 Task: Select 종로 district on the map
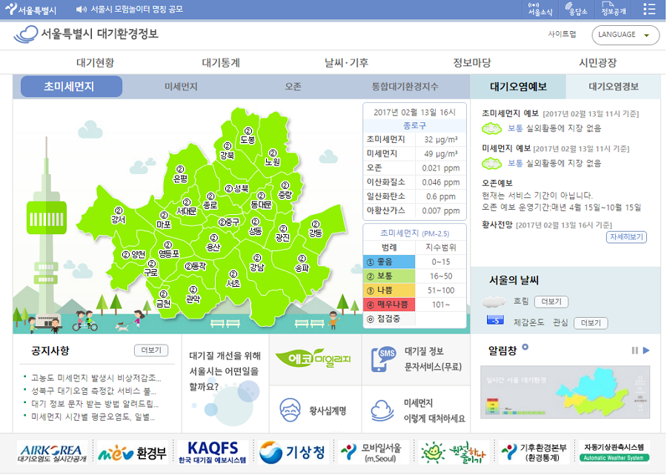coord(210,201)
